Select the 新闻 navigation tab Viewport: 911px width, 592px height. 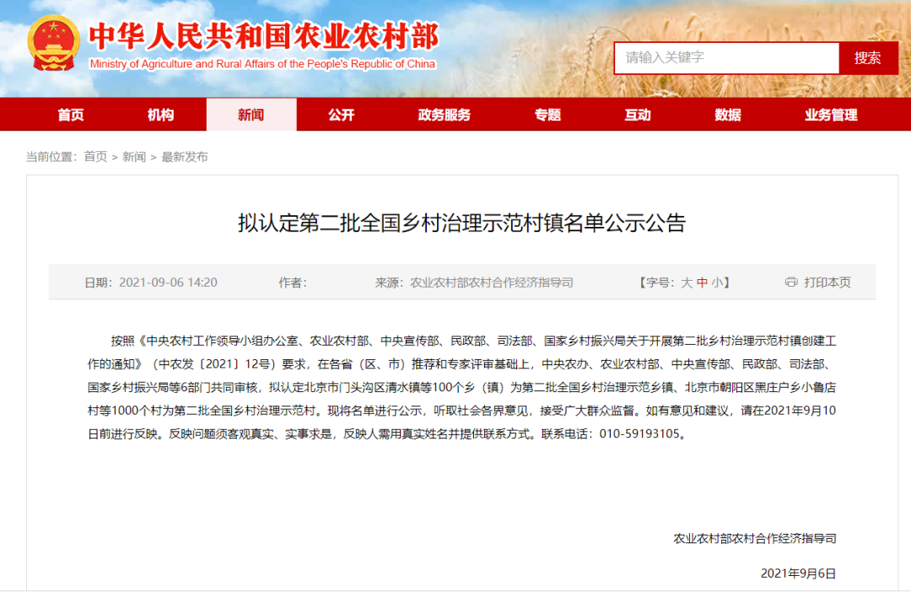click(251, 115)
